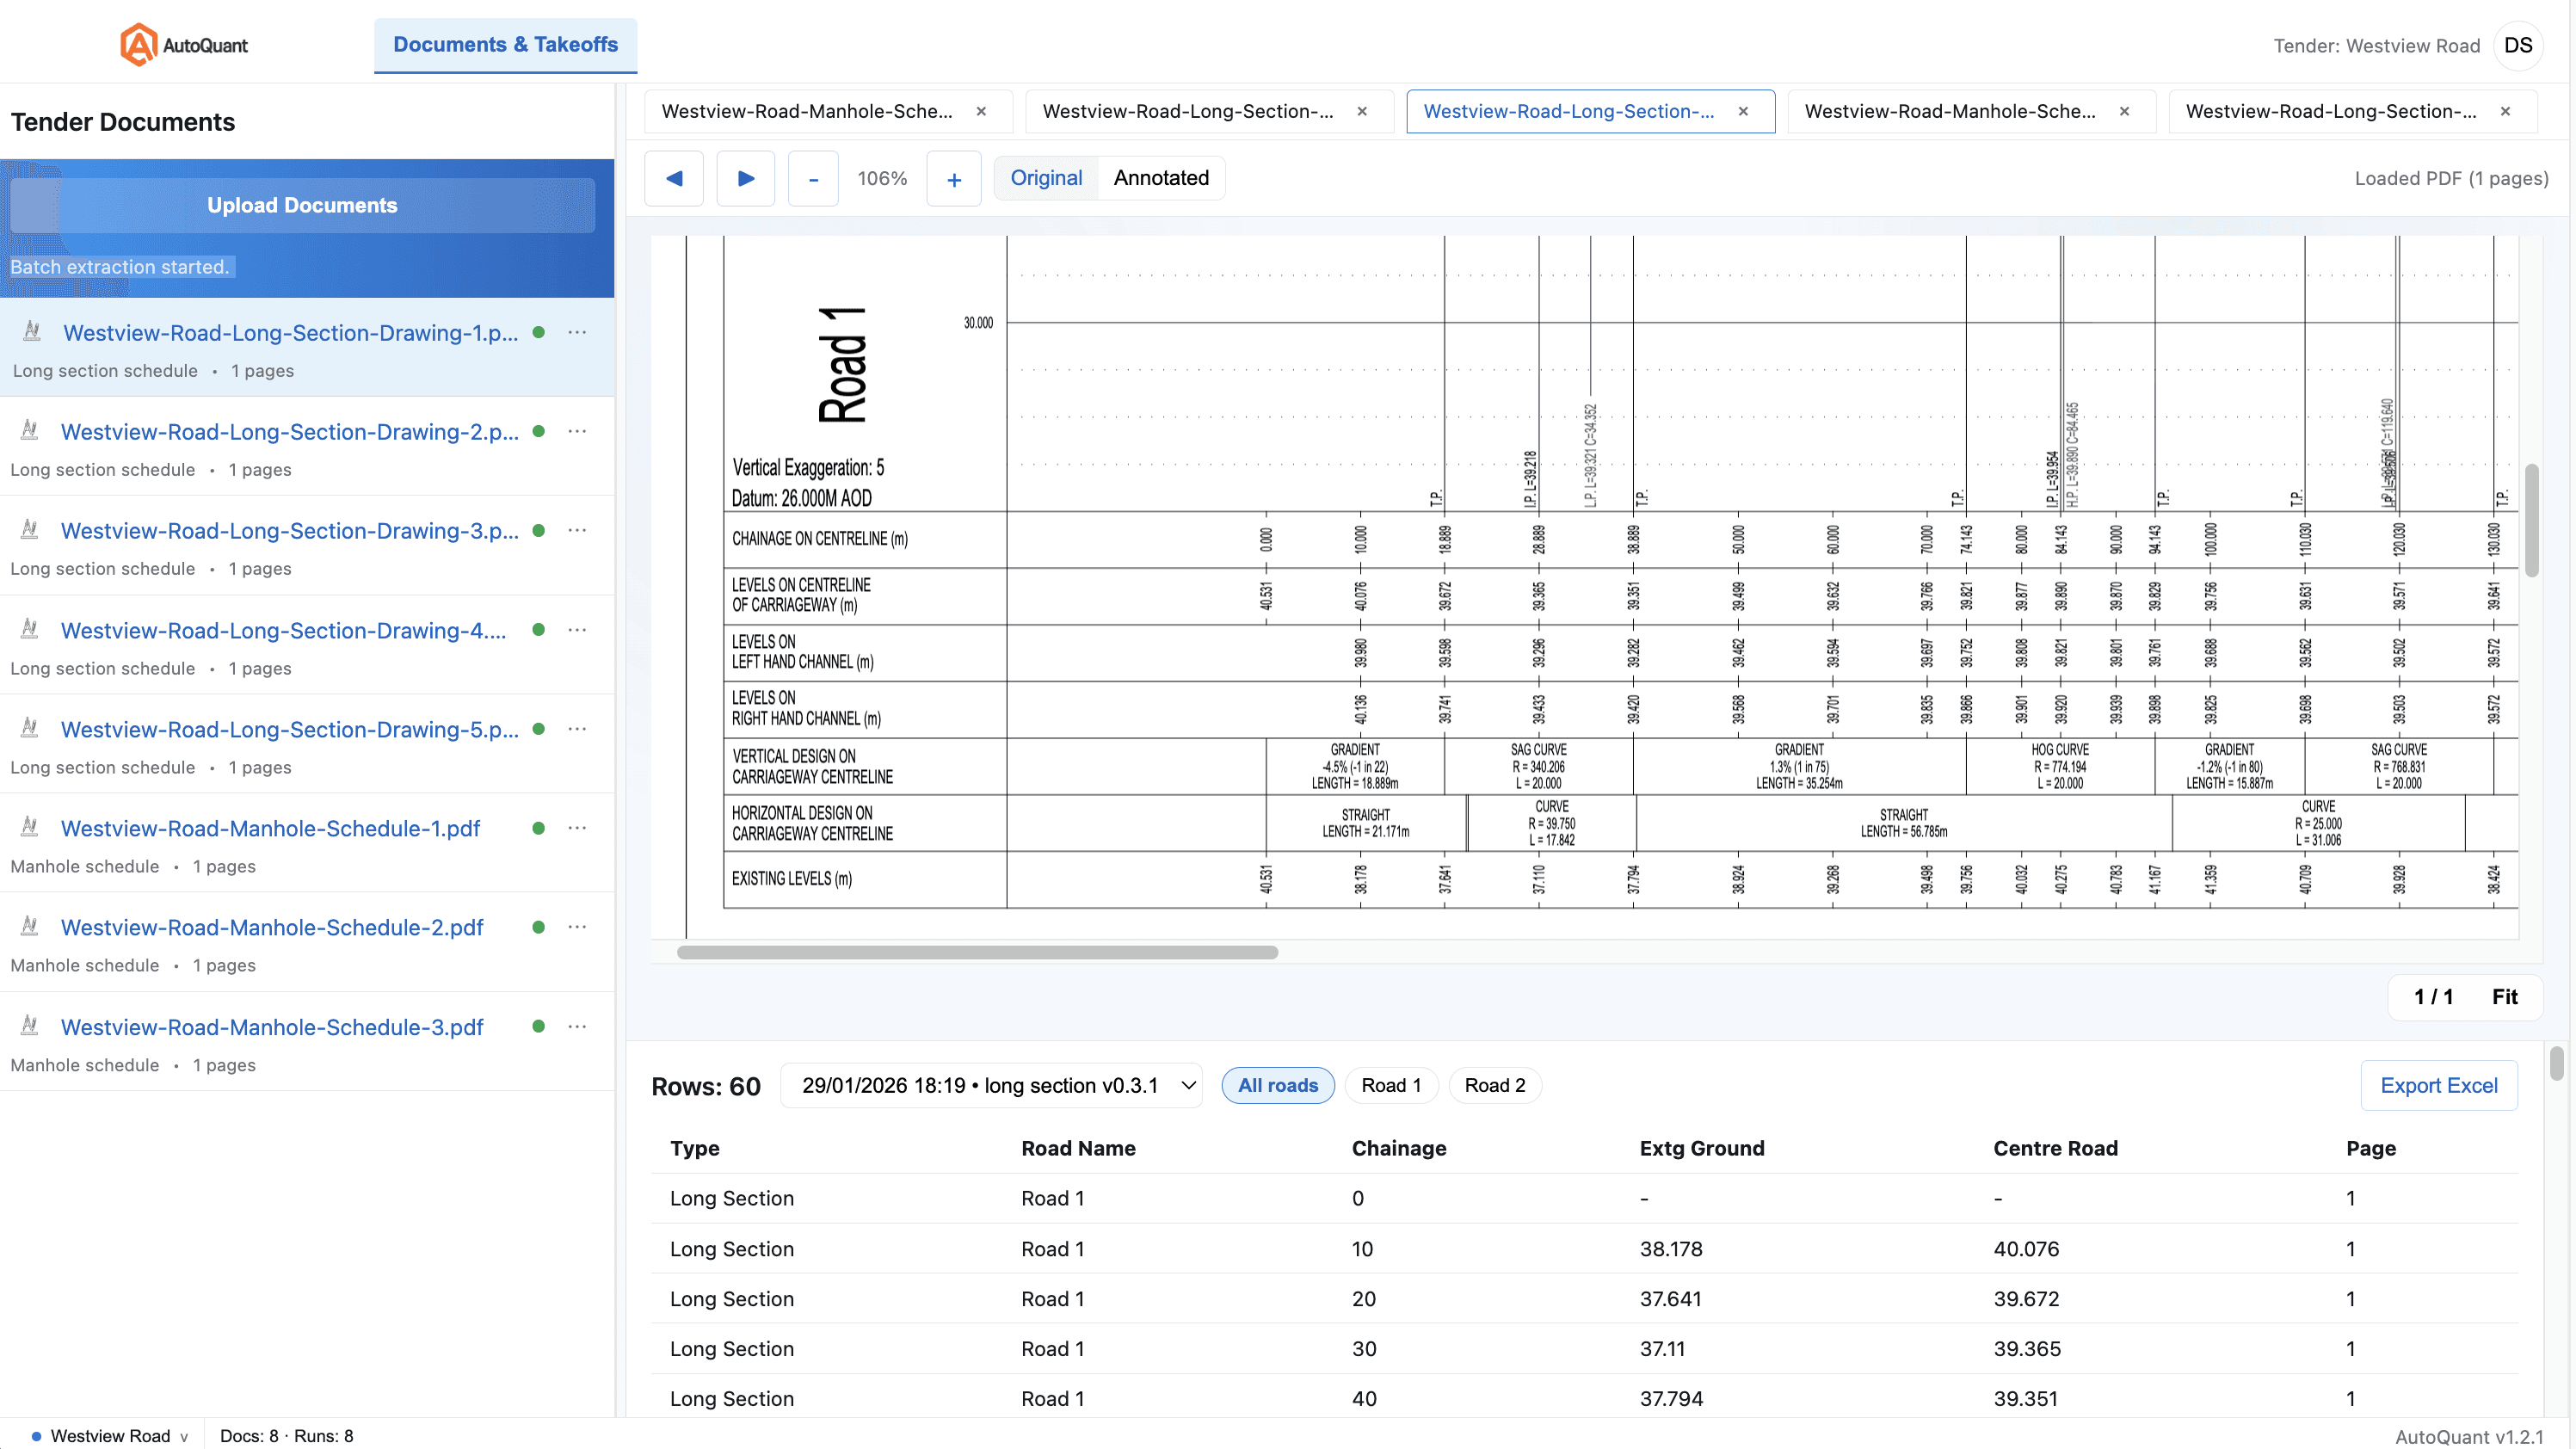Click the next page arrow in the viewer
2576x1449 pixels.
click(x=745, y=178)
